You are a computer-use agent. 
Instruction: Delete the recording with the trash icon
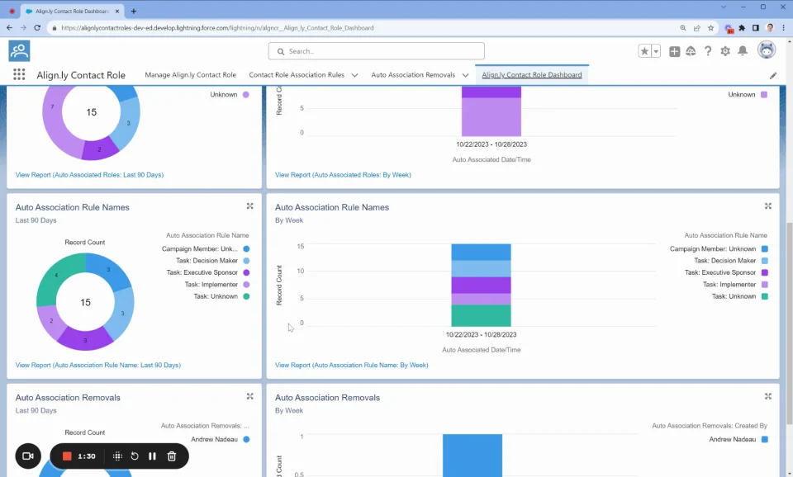pos(172,456)
